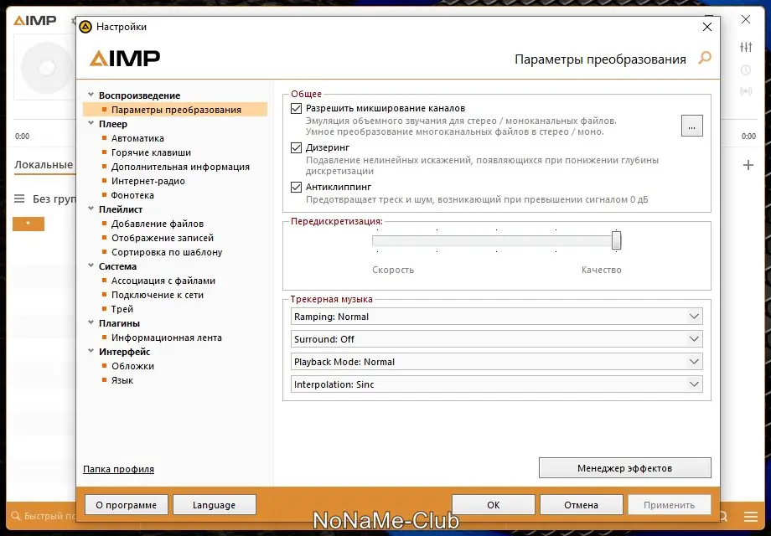Open the Фонотека settings page
The height and width of the screenshot is (536, 771).
tap(132, 195)
